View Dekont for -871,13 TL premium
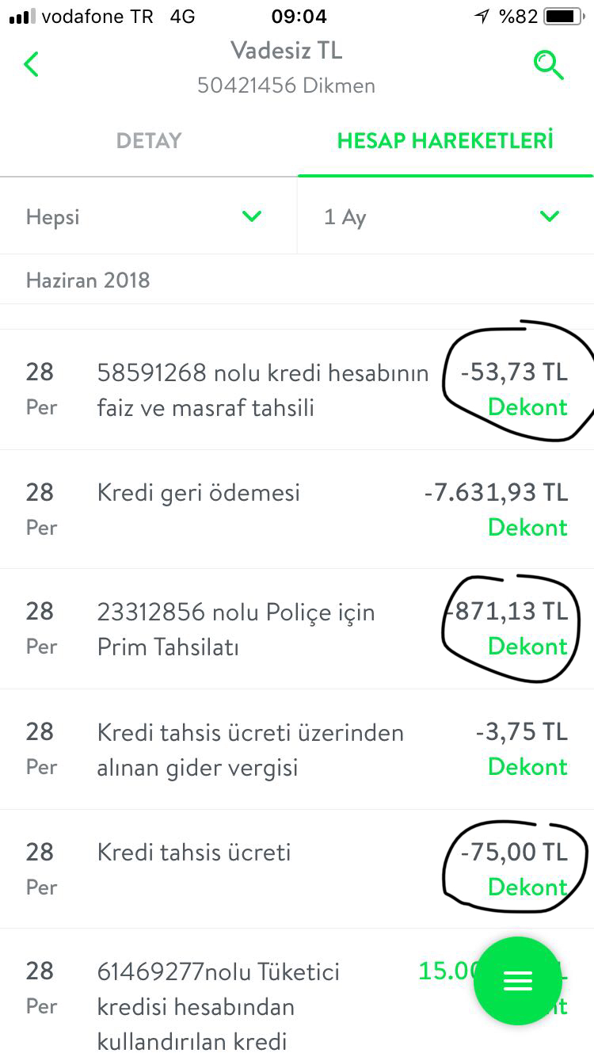The width and height of the screenshot is (594, 1057). (527, 647)
